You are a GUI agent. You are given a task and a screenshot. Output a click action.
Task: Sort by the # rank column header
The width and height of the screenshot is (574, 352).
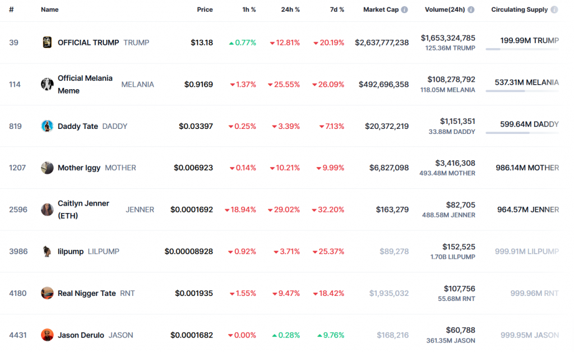11,10
